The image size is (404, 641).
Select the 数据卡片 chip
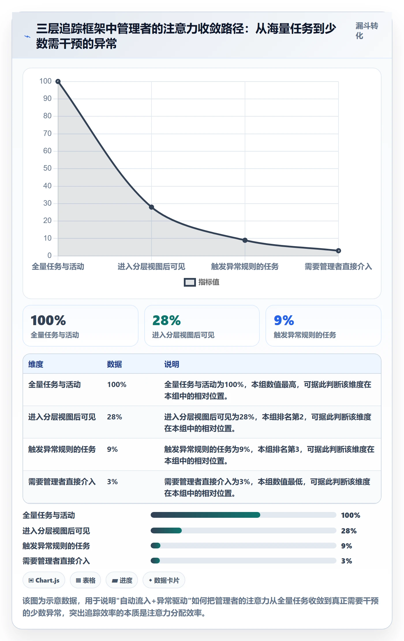coord(164,580)
